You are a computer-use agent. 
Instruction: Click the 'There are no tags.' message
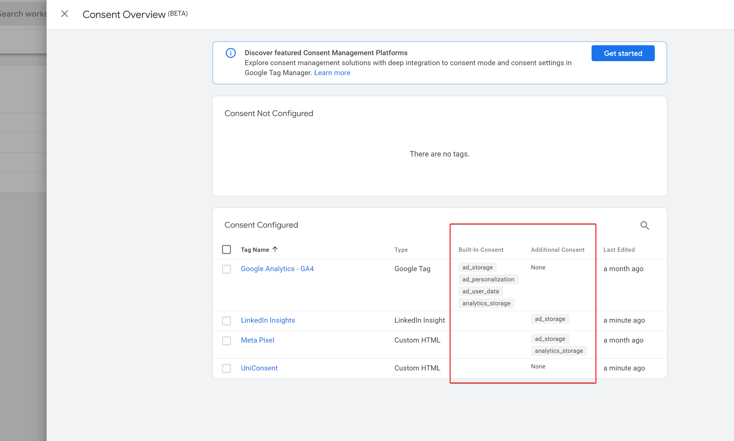[439, 154]
